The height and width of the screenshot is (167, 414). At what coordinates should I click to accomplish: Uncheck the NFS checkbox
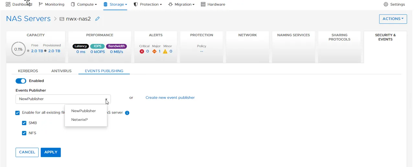click(24, 133)
